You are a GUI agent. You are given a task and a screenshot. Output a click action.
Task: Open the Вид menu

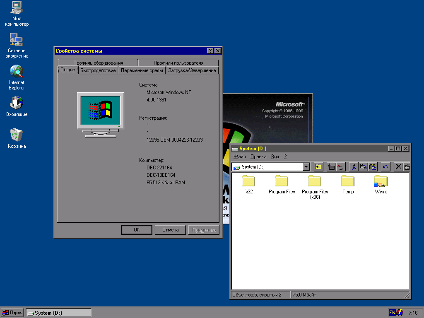[275, 157]
